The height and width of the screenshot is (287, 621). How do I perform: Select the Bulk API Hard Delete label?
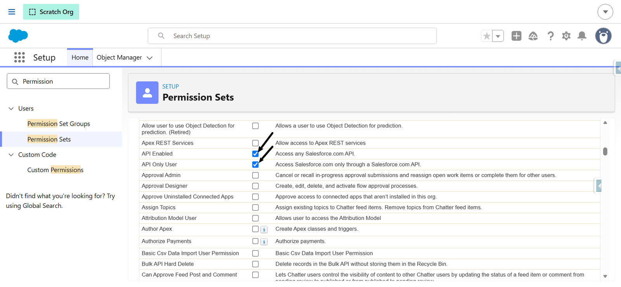[168, 264]
